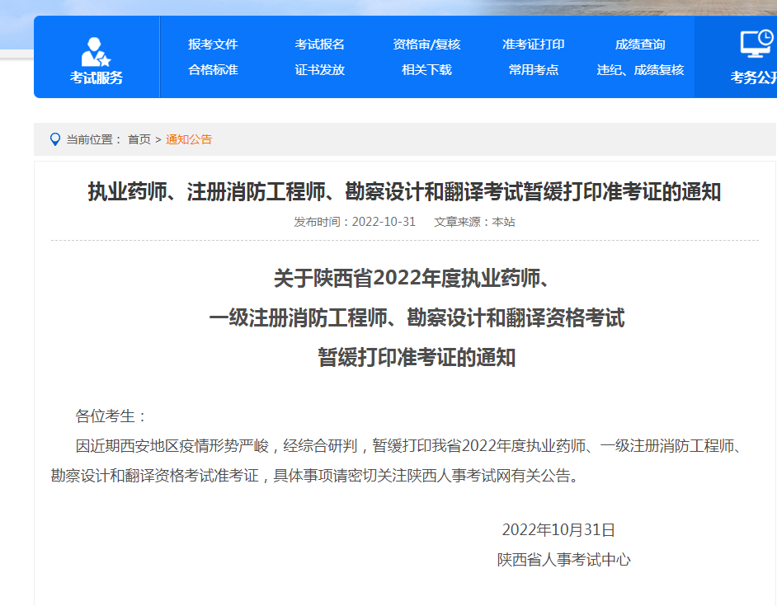Go to 常用考点 page
This screenshot has width=777, height=606.
pos(534,70)
